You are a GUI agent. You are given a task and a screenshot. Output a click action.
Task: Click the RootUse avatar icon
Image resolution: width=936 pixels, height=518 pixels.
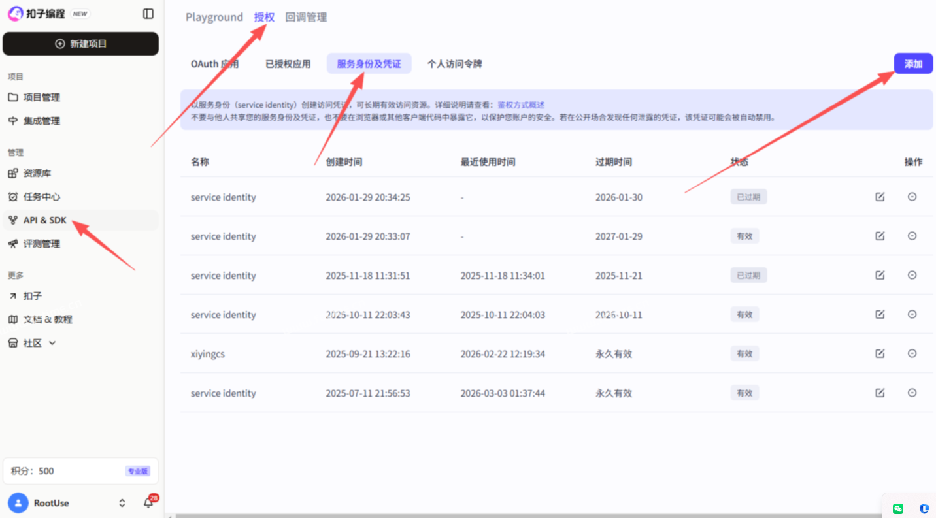(18, 503)
